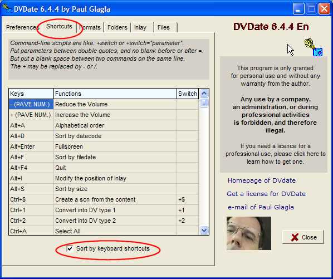Viewport: 333px width, 279px height.
Task: Click the DVDate film reel camera icon
Action: tap(314, 47)
